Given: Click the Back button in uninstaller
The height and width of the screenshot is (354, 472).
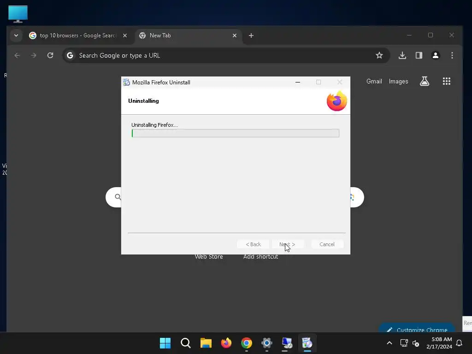Looking at the screenshot, I should [253, 244].
